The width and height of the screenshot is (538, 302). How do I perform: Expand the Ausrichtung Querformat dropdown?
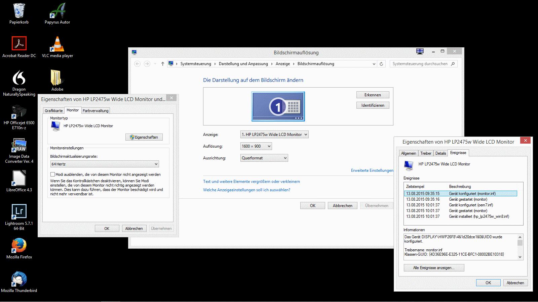264,158
